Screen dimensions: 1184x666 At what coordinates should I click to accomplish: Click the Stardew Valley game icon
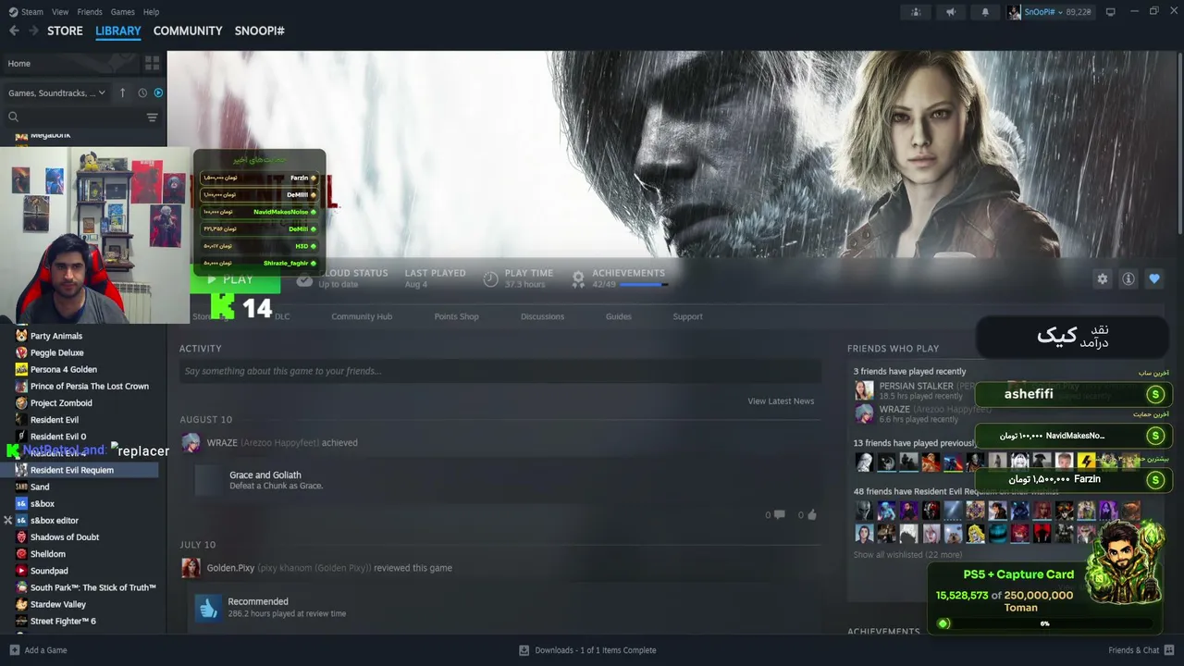click(x=21, y=604)
